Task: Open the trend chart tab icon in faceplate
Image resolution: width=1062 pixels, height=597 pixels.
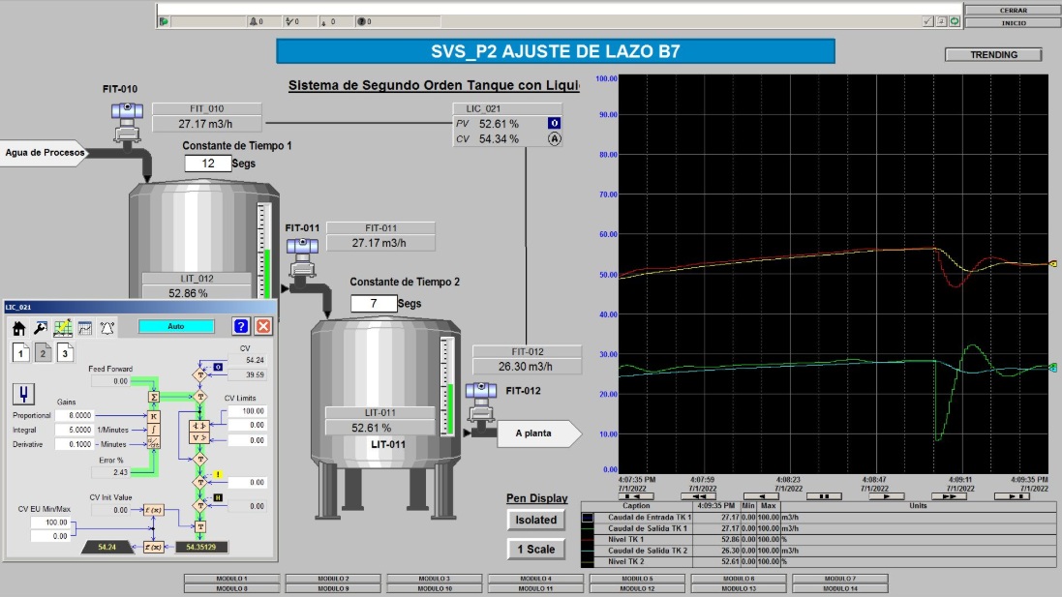Action: click(85, 327)
